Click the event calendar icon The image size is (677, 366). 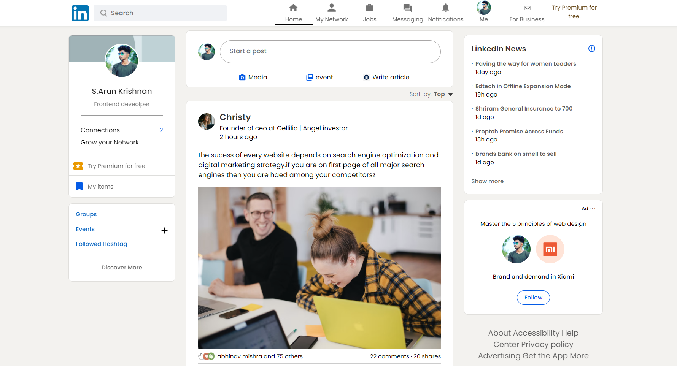[310, 78]
